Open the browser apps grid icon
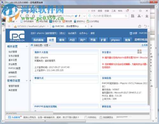Image resolution: width=159 pixels, height=124 pixels. (x=133, y=16)
